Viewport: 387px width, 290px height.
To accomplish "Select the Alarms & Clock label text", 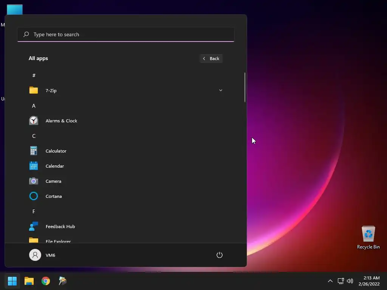I will [x=62, y=121].
